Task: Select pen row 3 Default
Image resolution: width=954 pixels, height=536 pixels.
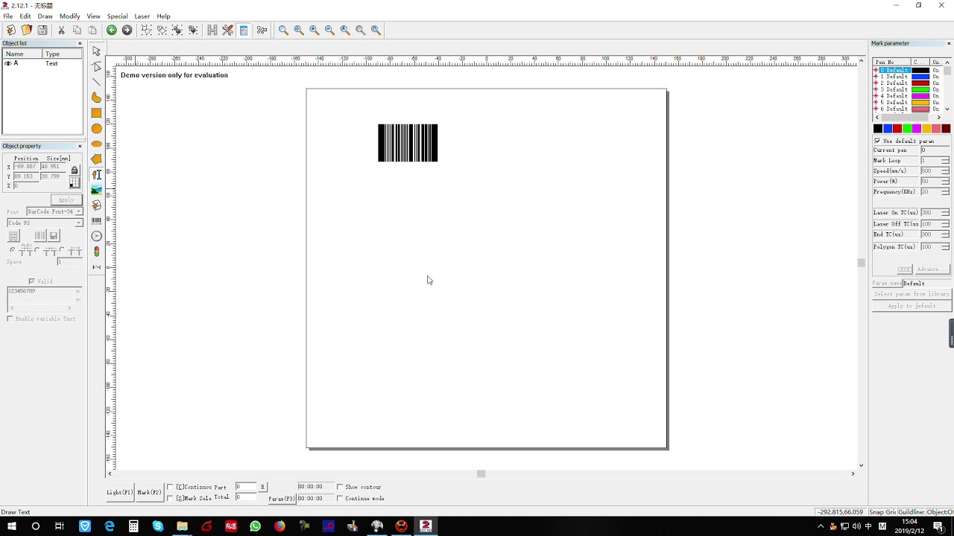Action: [x=907, y=89]
